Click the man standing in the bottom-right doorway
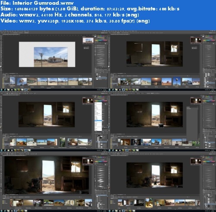Image resolution: width=216 pixels, height=212 pixels. click(x=155, y=180)
